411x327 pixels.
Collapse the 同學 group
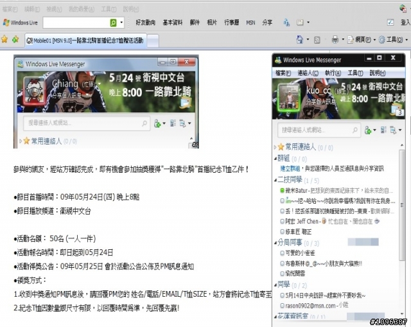pyautogui.click(x=275, y=285)
